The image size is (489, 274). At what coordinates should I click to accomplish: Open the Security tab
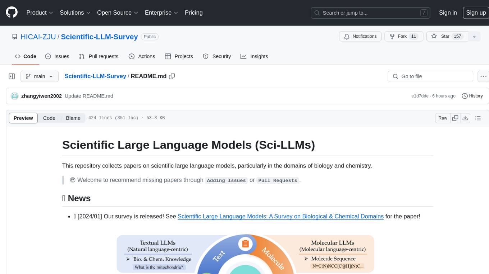coord(217,56)
